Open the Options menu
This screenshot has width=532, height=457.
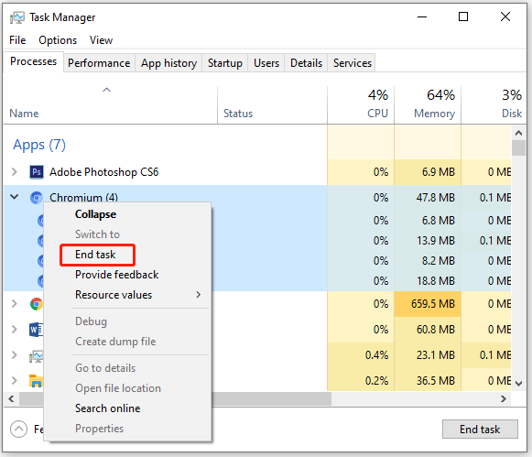(x=58, y=40)
